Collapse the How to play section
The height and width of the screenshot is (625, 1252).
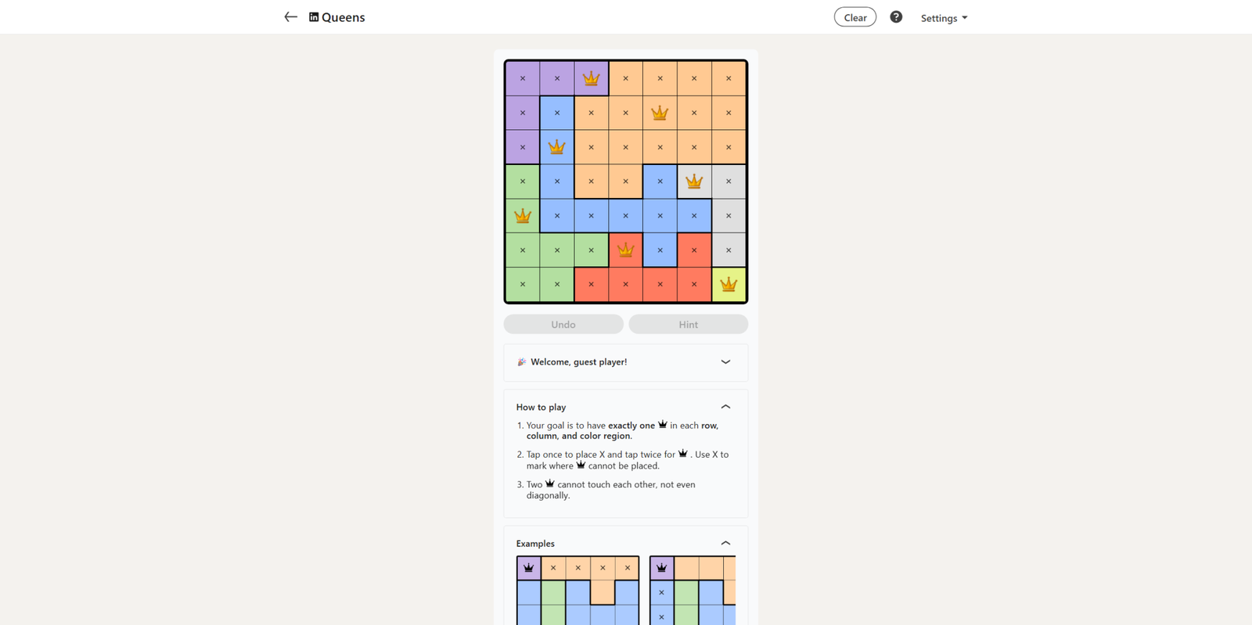coord(725,407)
